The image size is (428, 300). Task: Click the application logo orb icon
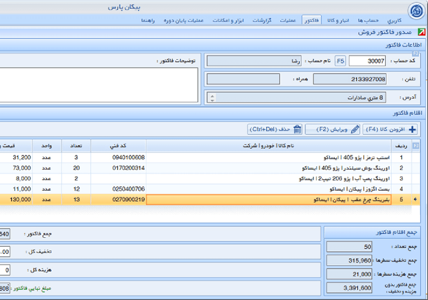tap(417, 11)
